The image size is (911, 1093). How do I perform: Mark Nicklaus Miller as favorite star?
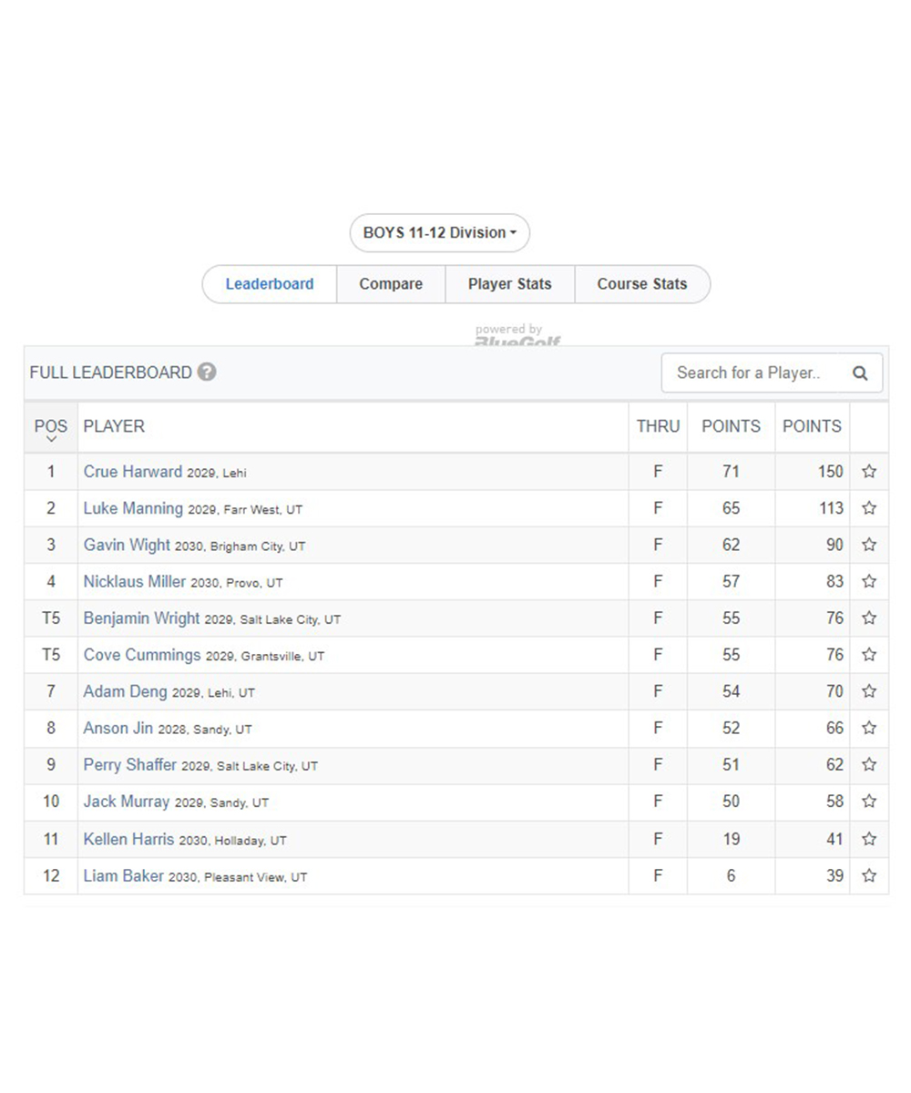(869, 581)
